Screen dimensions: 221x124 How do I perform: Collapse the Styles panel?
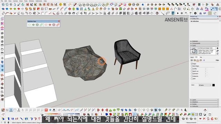[204, 45]
